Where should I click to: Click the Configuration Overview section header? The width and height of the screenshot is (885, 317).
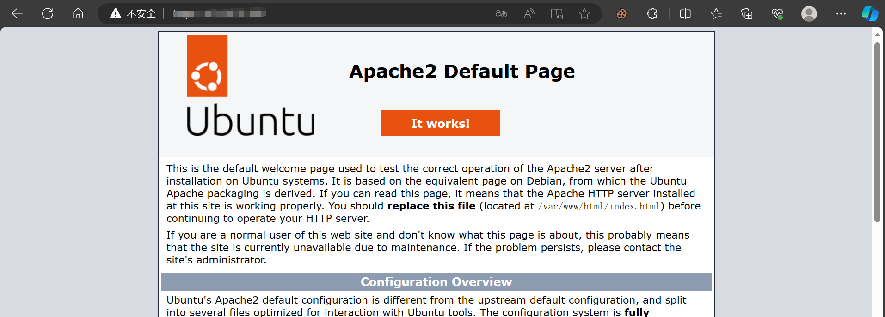pyautogui.click(x=436, y=282)
